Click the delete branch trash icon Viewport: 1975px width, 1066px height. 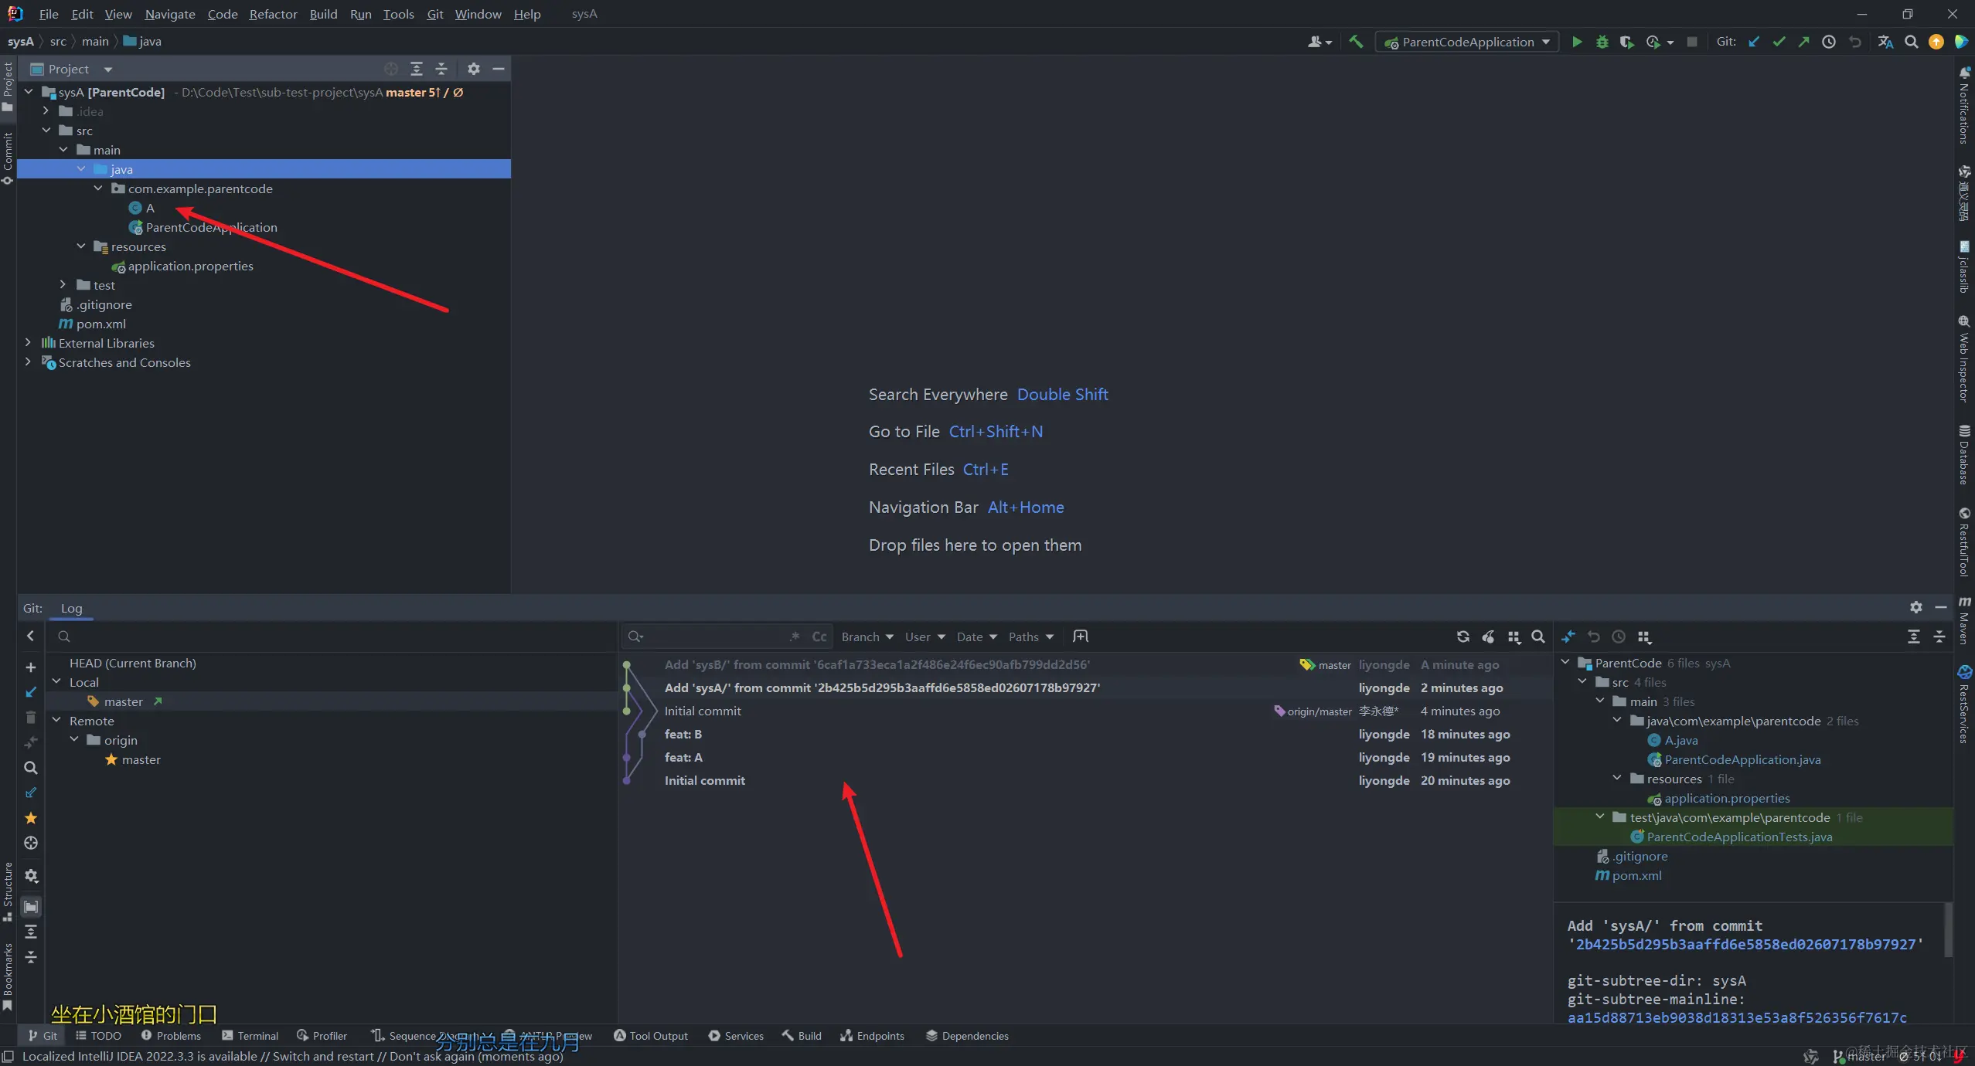pos(31,718)
